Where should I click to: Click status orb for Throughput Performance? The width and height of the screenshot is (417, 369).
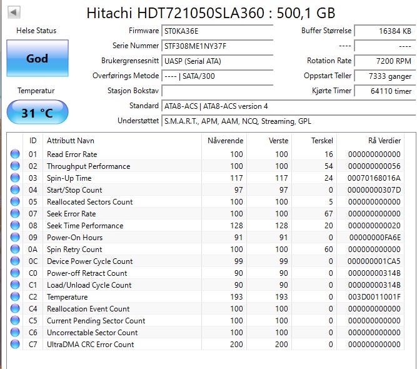coord(15,166)
